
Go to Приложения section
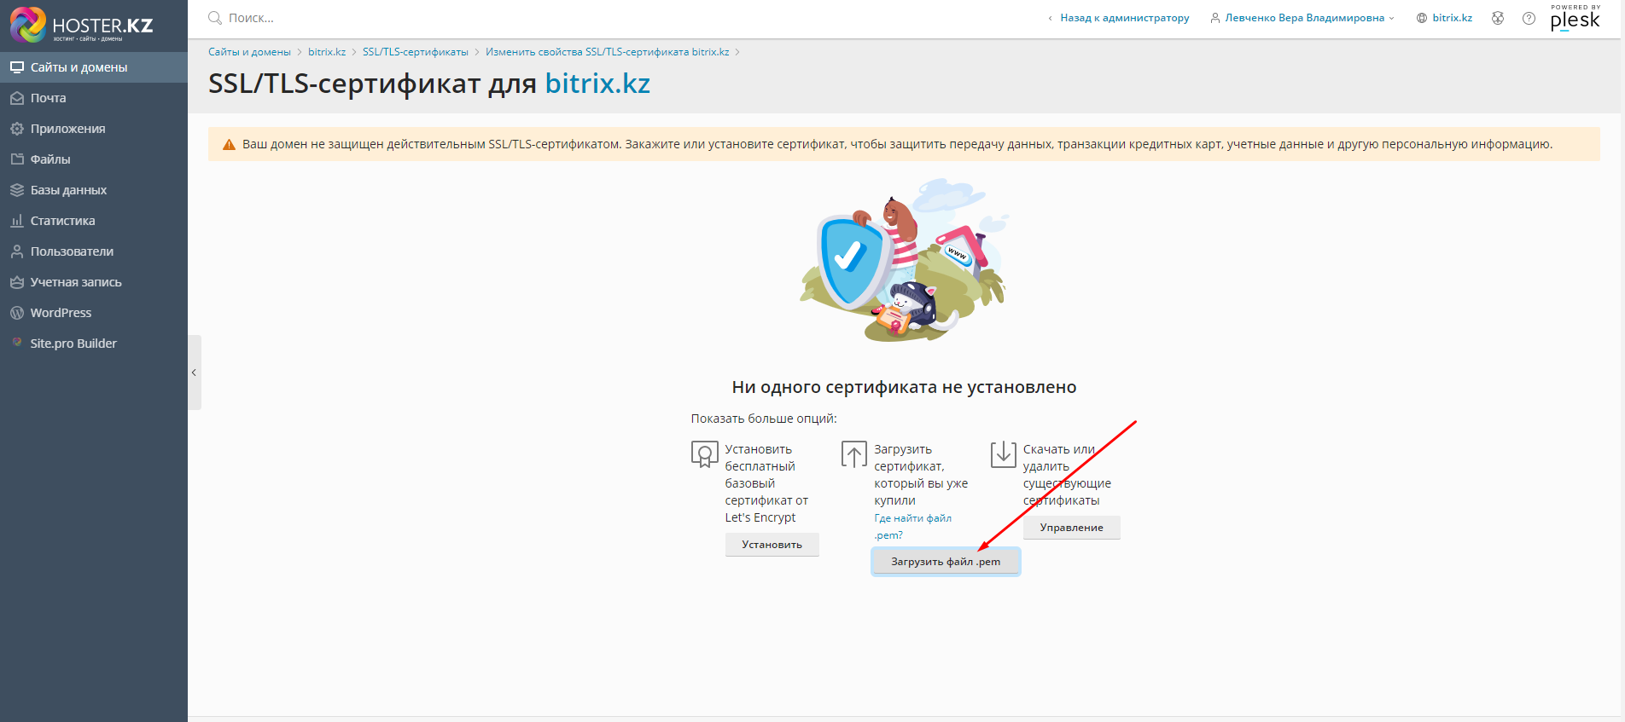94,129
